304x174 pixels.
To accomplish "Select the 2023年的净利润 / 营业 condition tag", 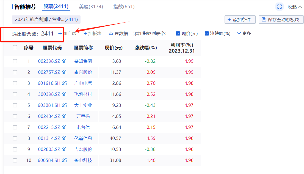I will click(x=46, y=20).
